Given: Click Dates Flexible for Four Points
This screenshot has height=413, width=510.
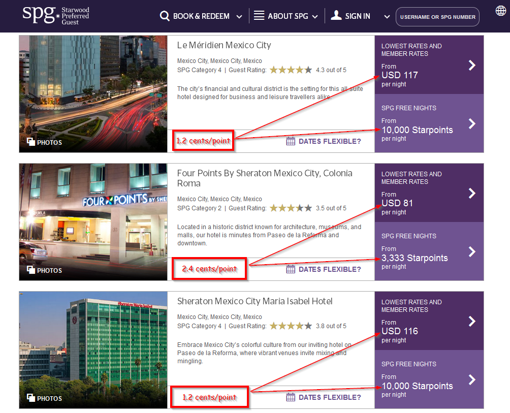Looking at the screenshot, I should pyautogui.click(x=330, y=269).
